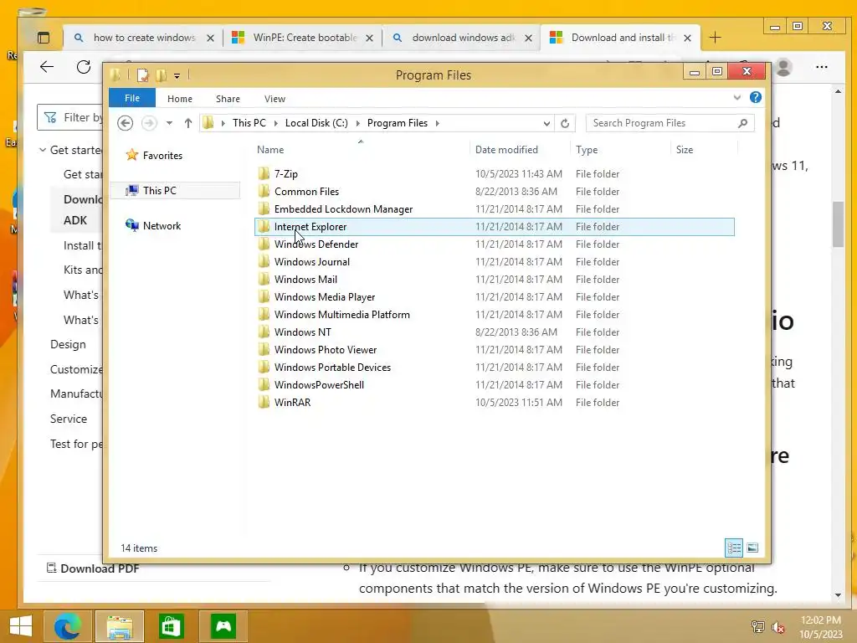
Task: Customize Quick Access Toolbar dropdown
Action: coord(177,75)
